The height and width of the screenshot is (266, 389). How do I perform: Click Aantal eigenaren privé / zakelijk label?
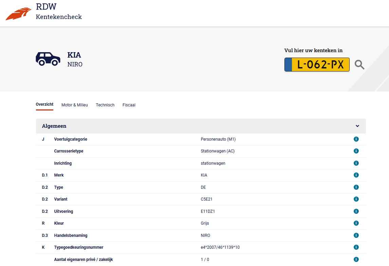(x=84, y=260)
